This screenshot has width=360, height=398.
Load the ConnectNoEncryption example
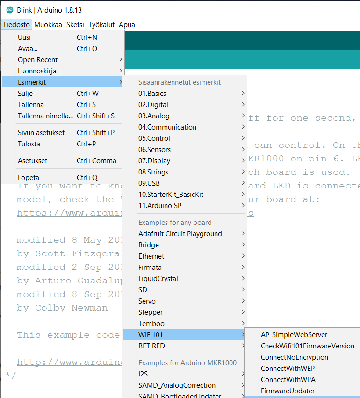click(302, 357)
